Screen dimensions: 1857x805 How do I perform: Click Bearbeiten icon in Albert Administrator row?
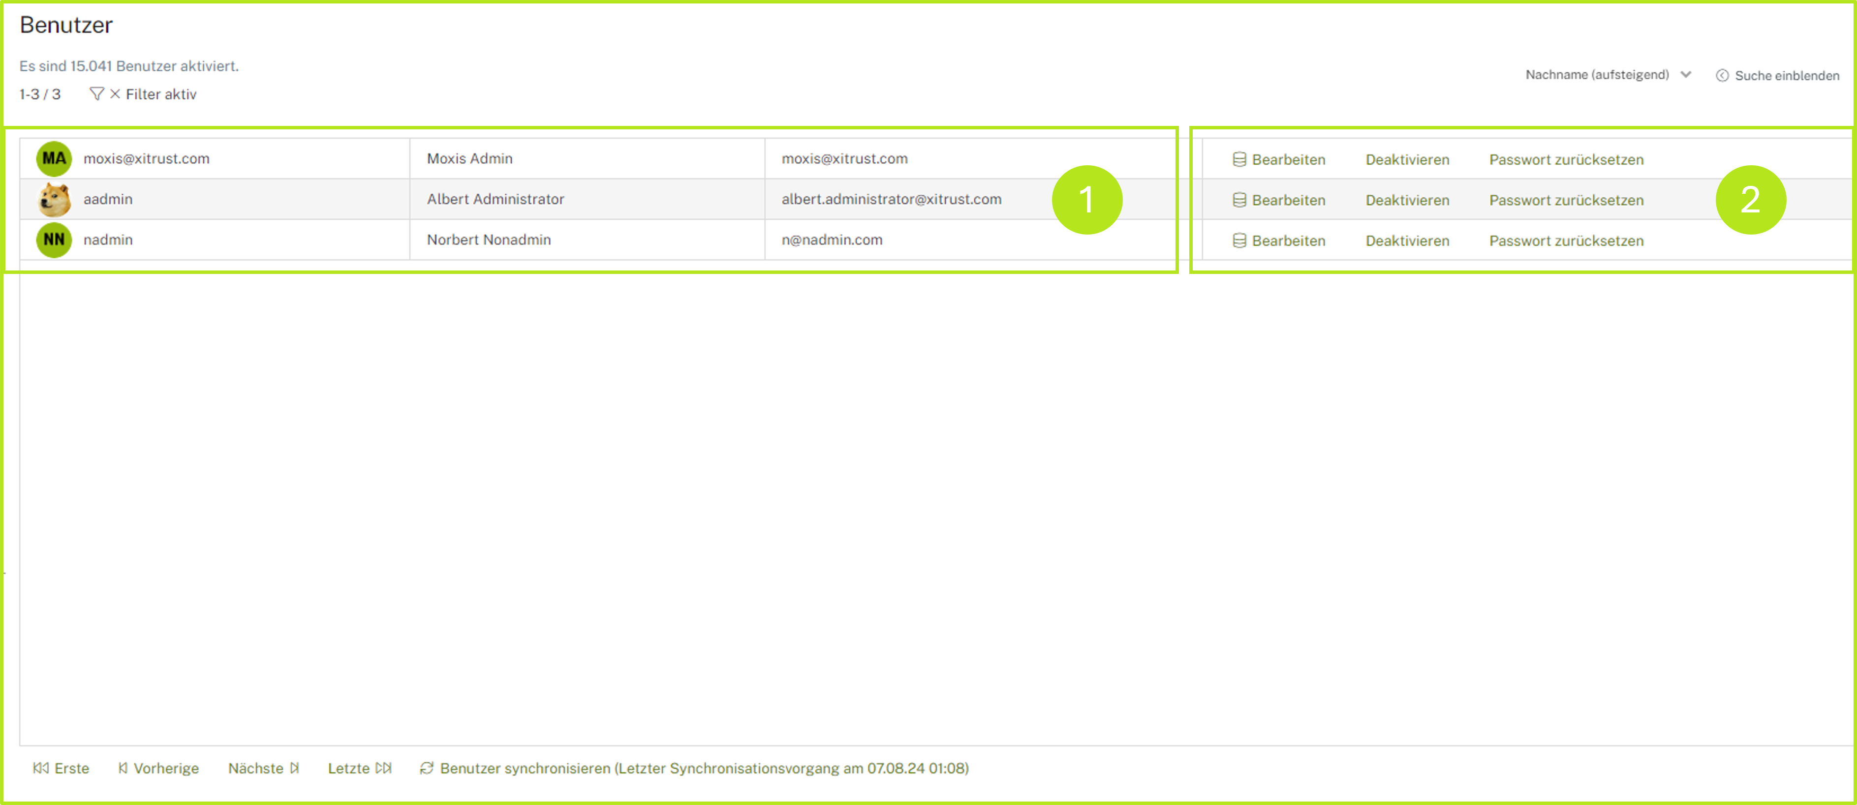1239,200
